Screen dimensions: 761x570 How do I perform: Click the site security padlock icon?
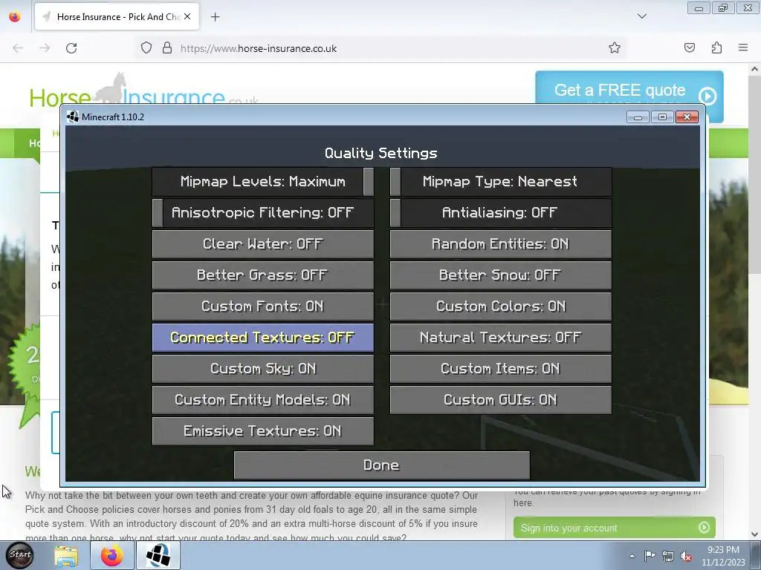coord(167,48)
